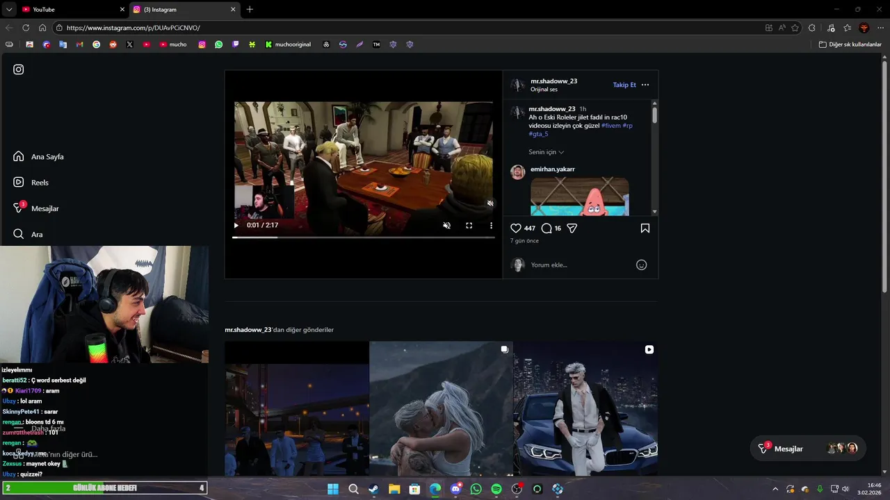Share the post with paper-plane icon
890x500 pixels.
[572, 228]
